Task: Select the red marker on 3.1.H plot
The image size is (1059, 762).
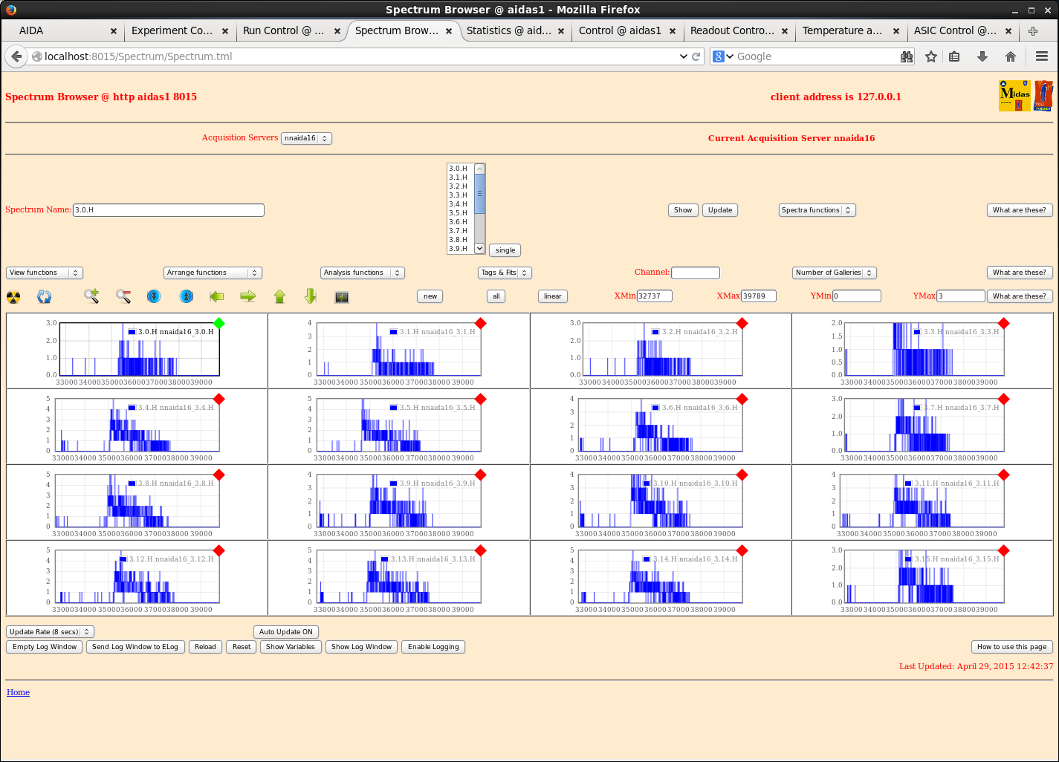Action: (481, 323)
